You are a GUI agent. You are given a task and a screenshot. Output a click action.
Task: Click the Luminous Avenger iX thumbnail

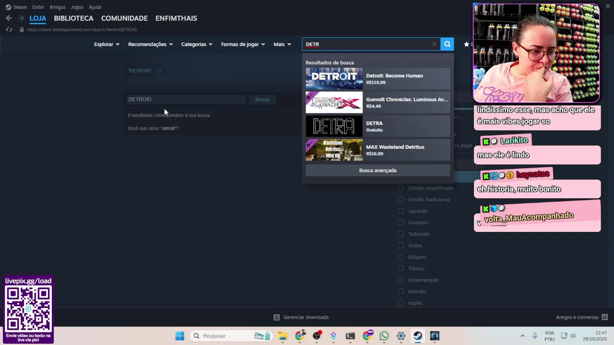334,103
